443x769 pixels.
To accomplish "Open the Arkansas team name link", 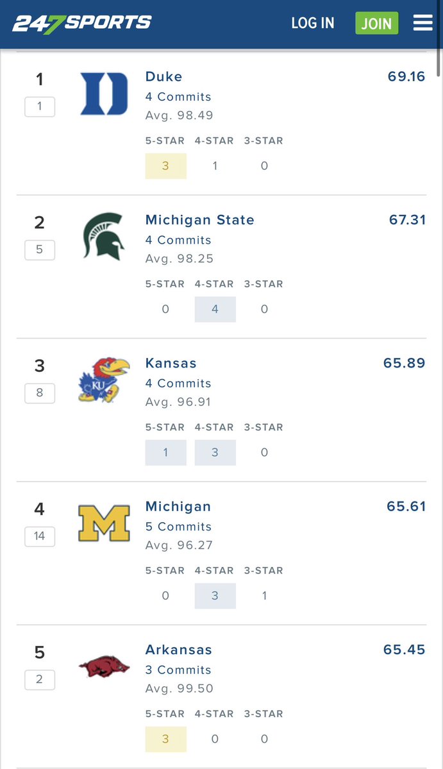I will click(179, 649).
